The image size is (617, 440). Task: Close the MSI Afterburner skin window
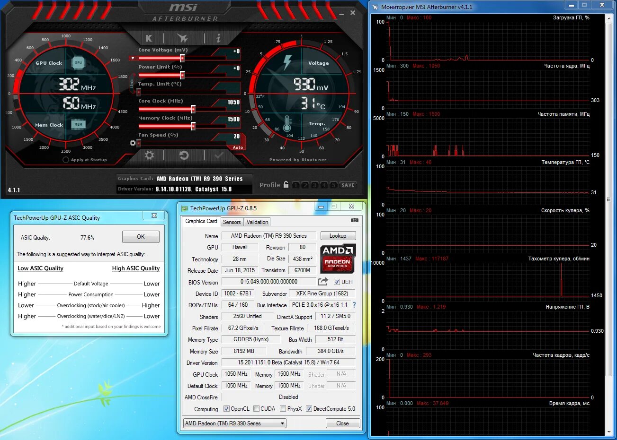click(x=353, y=13)
